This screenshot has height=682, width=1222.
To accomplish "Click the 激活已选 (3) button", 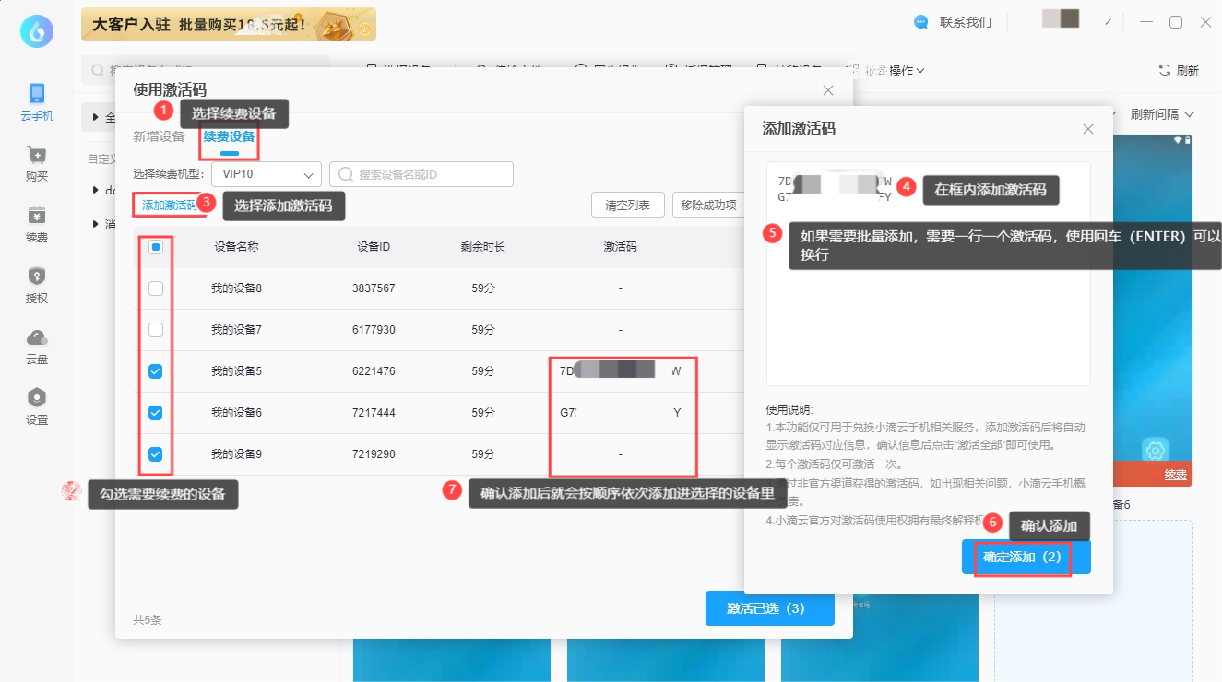I will [769, 608].
